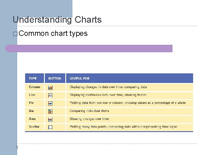Click the USEFUL FOR column header
The height and width of the screenshot is (155, 207).
(80, 78)
